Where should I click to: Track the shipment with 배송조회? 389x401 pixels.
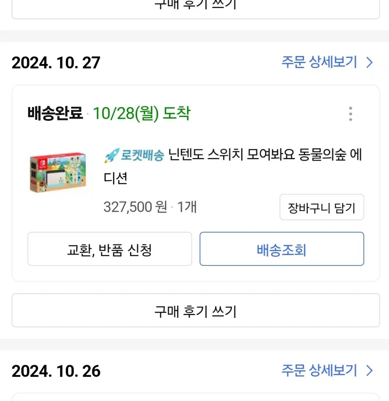coord(282,249)
